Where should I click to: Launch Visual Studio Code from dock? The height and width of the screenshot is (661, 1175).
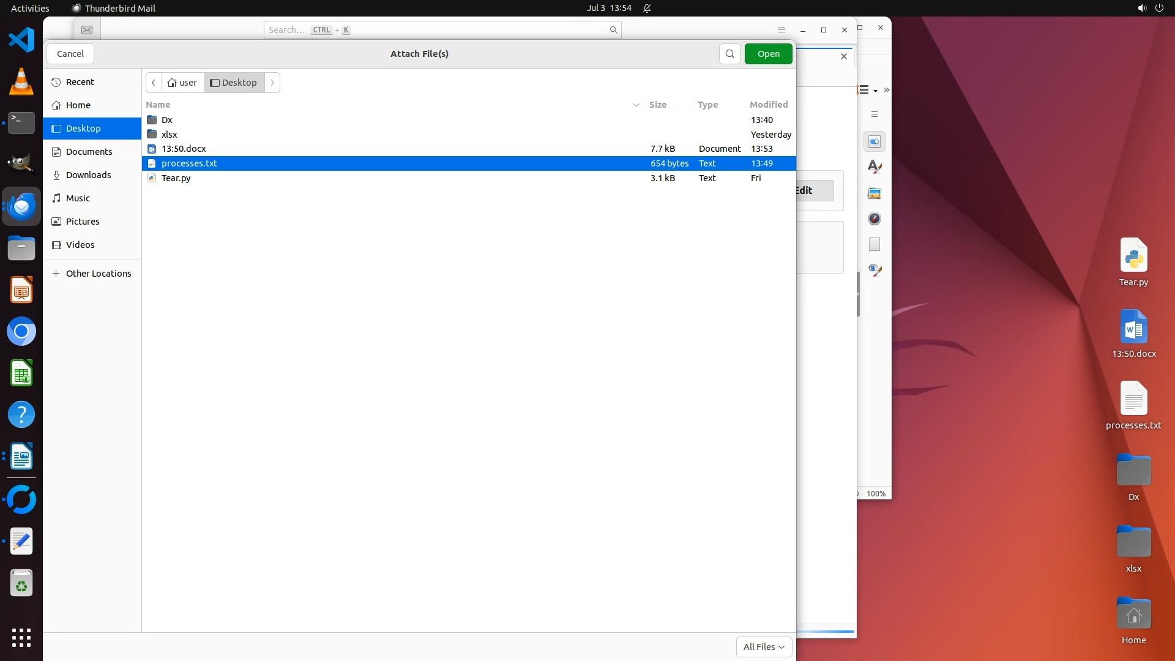tap(21, 40)
